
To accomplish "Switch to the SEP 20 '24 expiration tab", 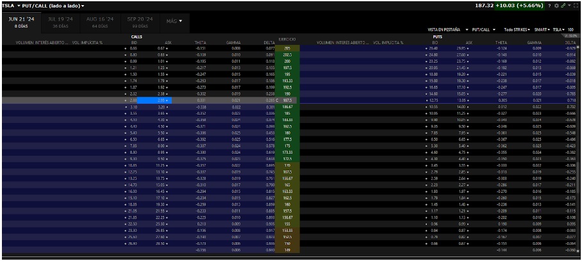I will (140, 22).
